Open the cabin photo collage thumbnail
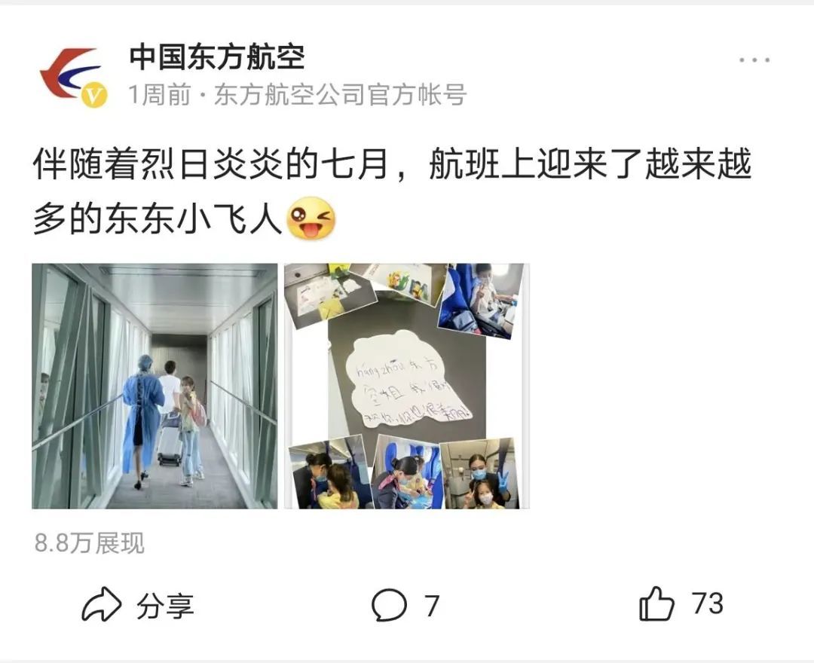Screen dimensions: 814x663 point(406,386)
